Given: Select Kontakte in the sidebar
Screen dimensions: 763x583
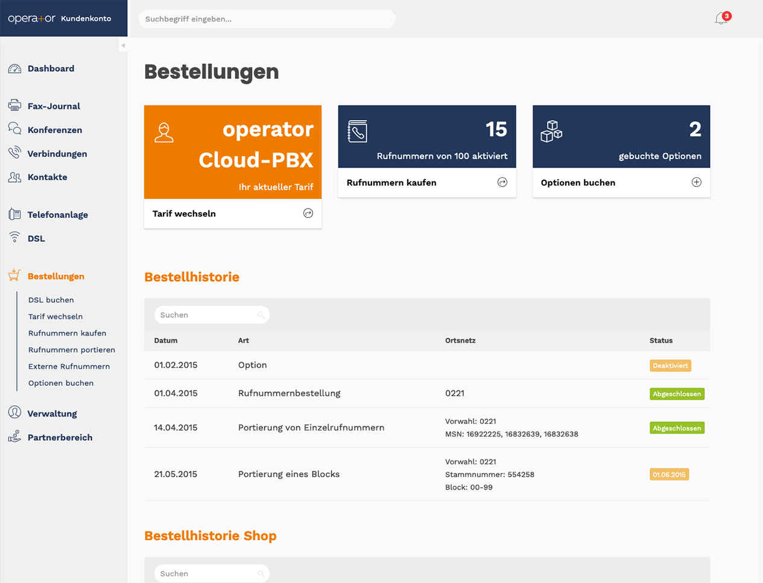Looking at the screenshot, I should pos(47,177).
